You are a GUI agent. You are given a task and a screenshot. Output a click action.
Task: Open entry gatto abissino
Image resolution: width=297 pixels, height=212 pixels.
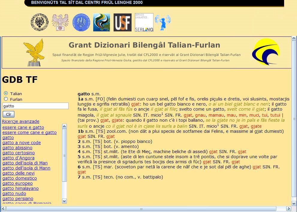(17, 148)
